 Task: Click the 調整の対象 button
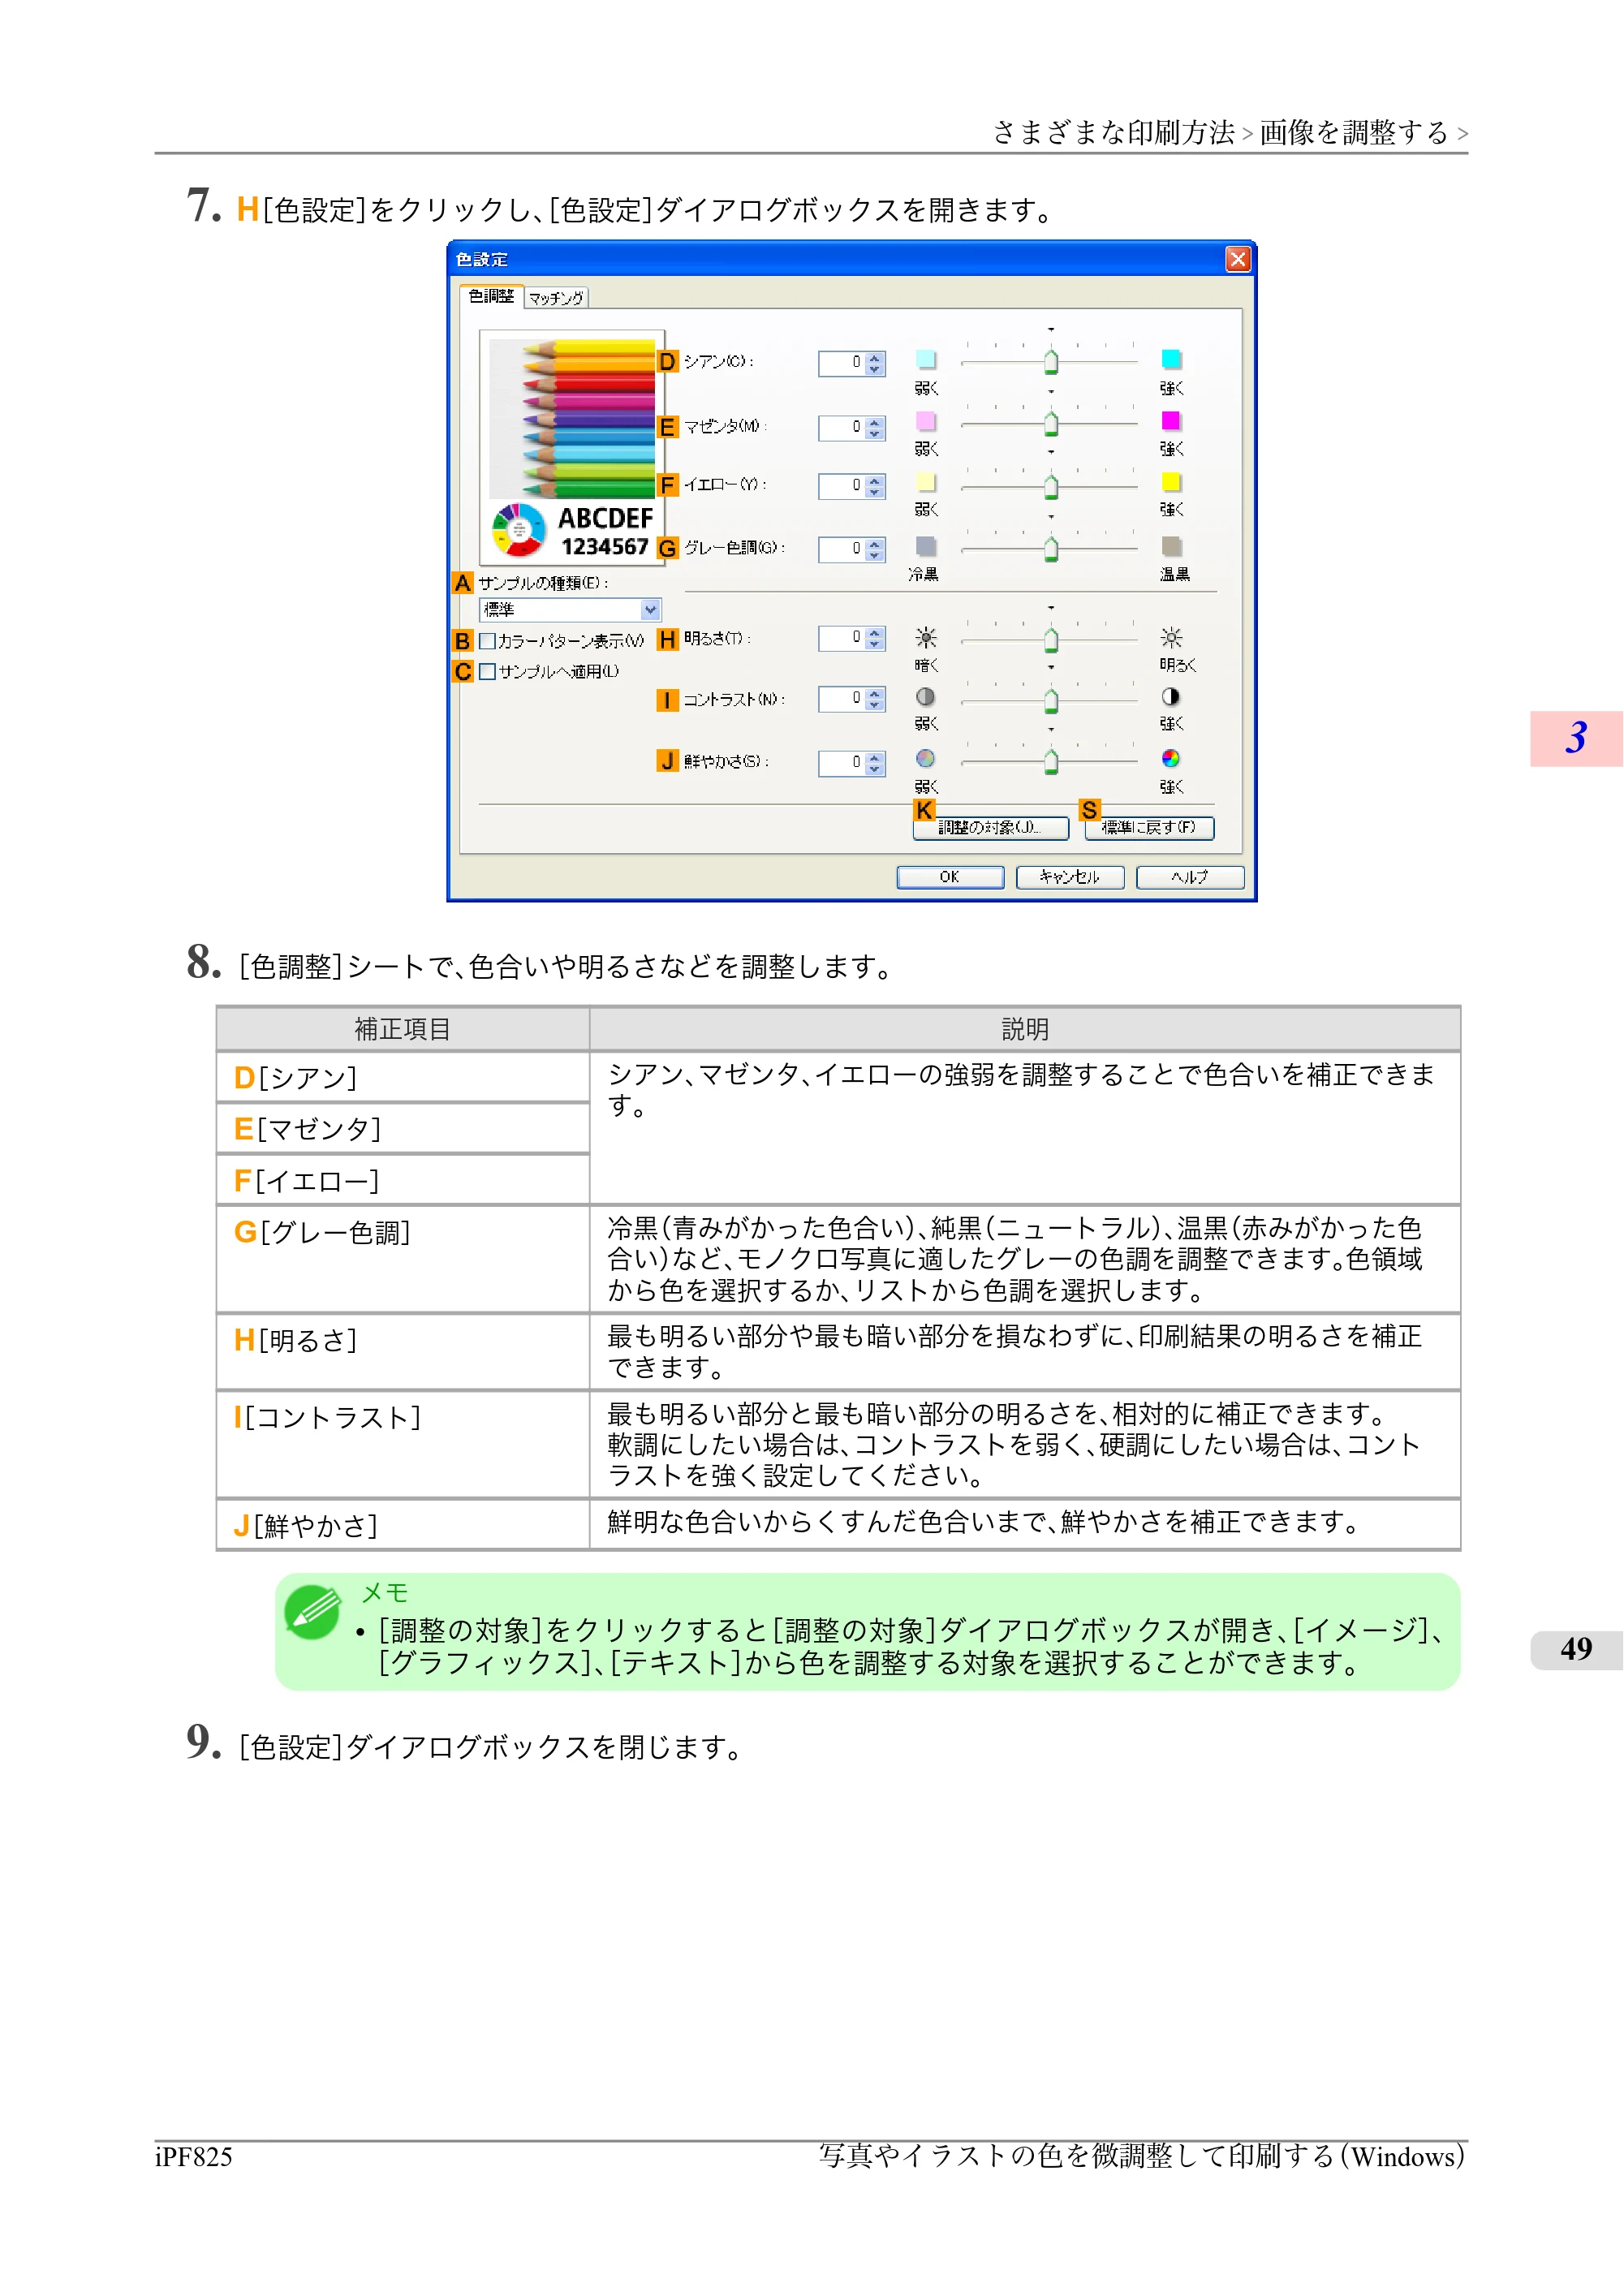point(990,828)
